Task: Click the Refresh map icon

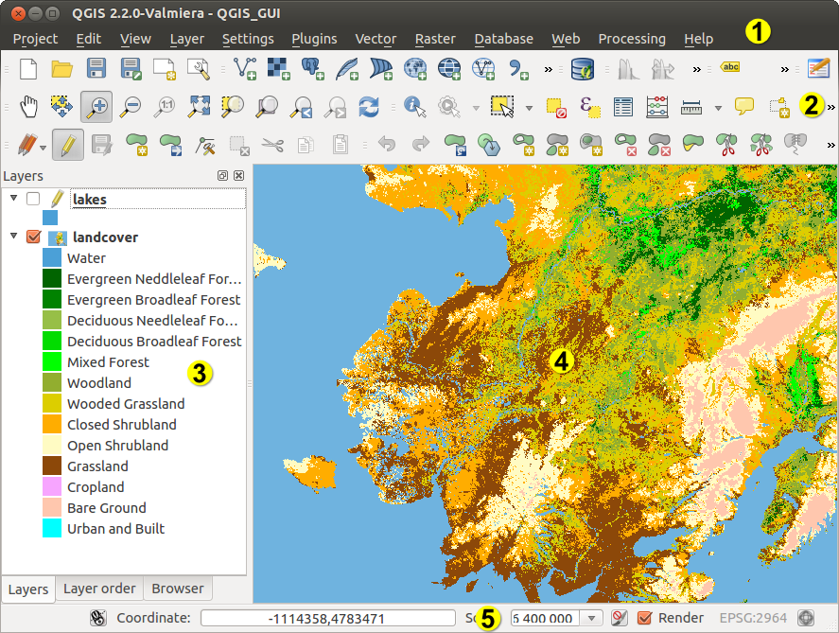Action: 369,107
